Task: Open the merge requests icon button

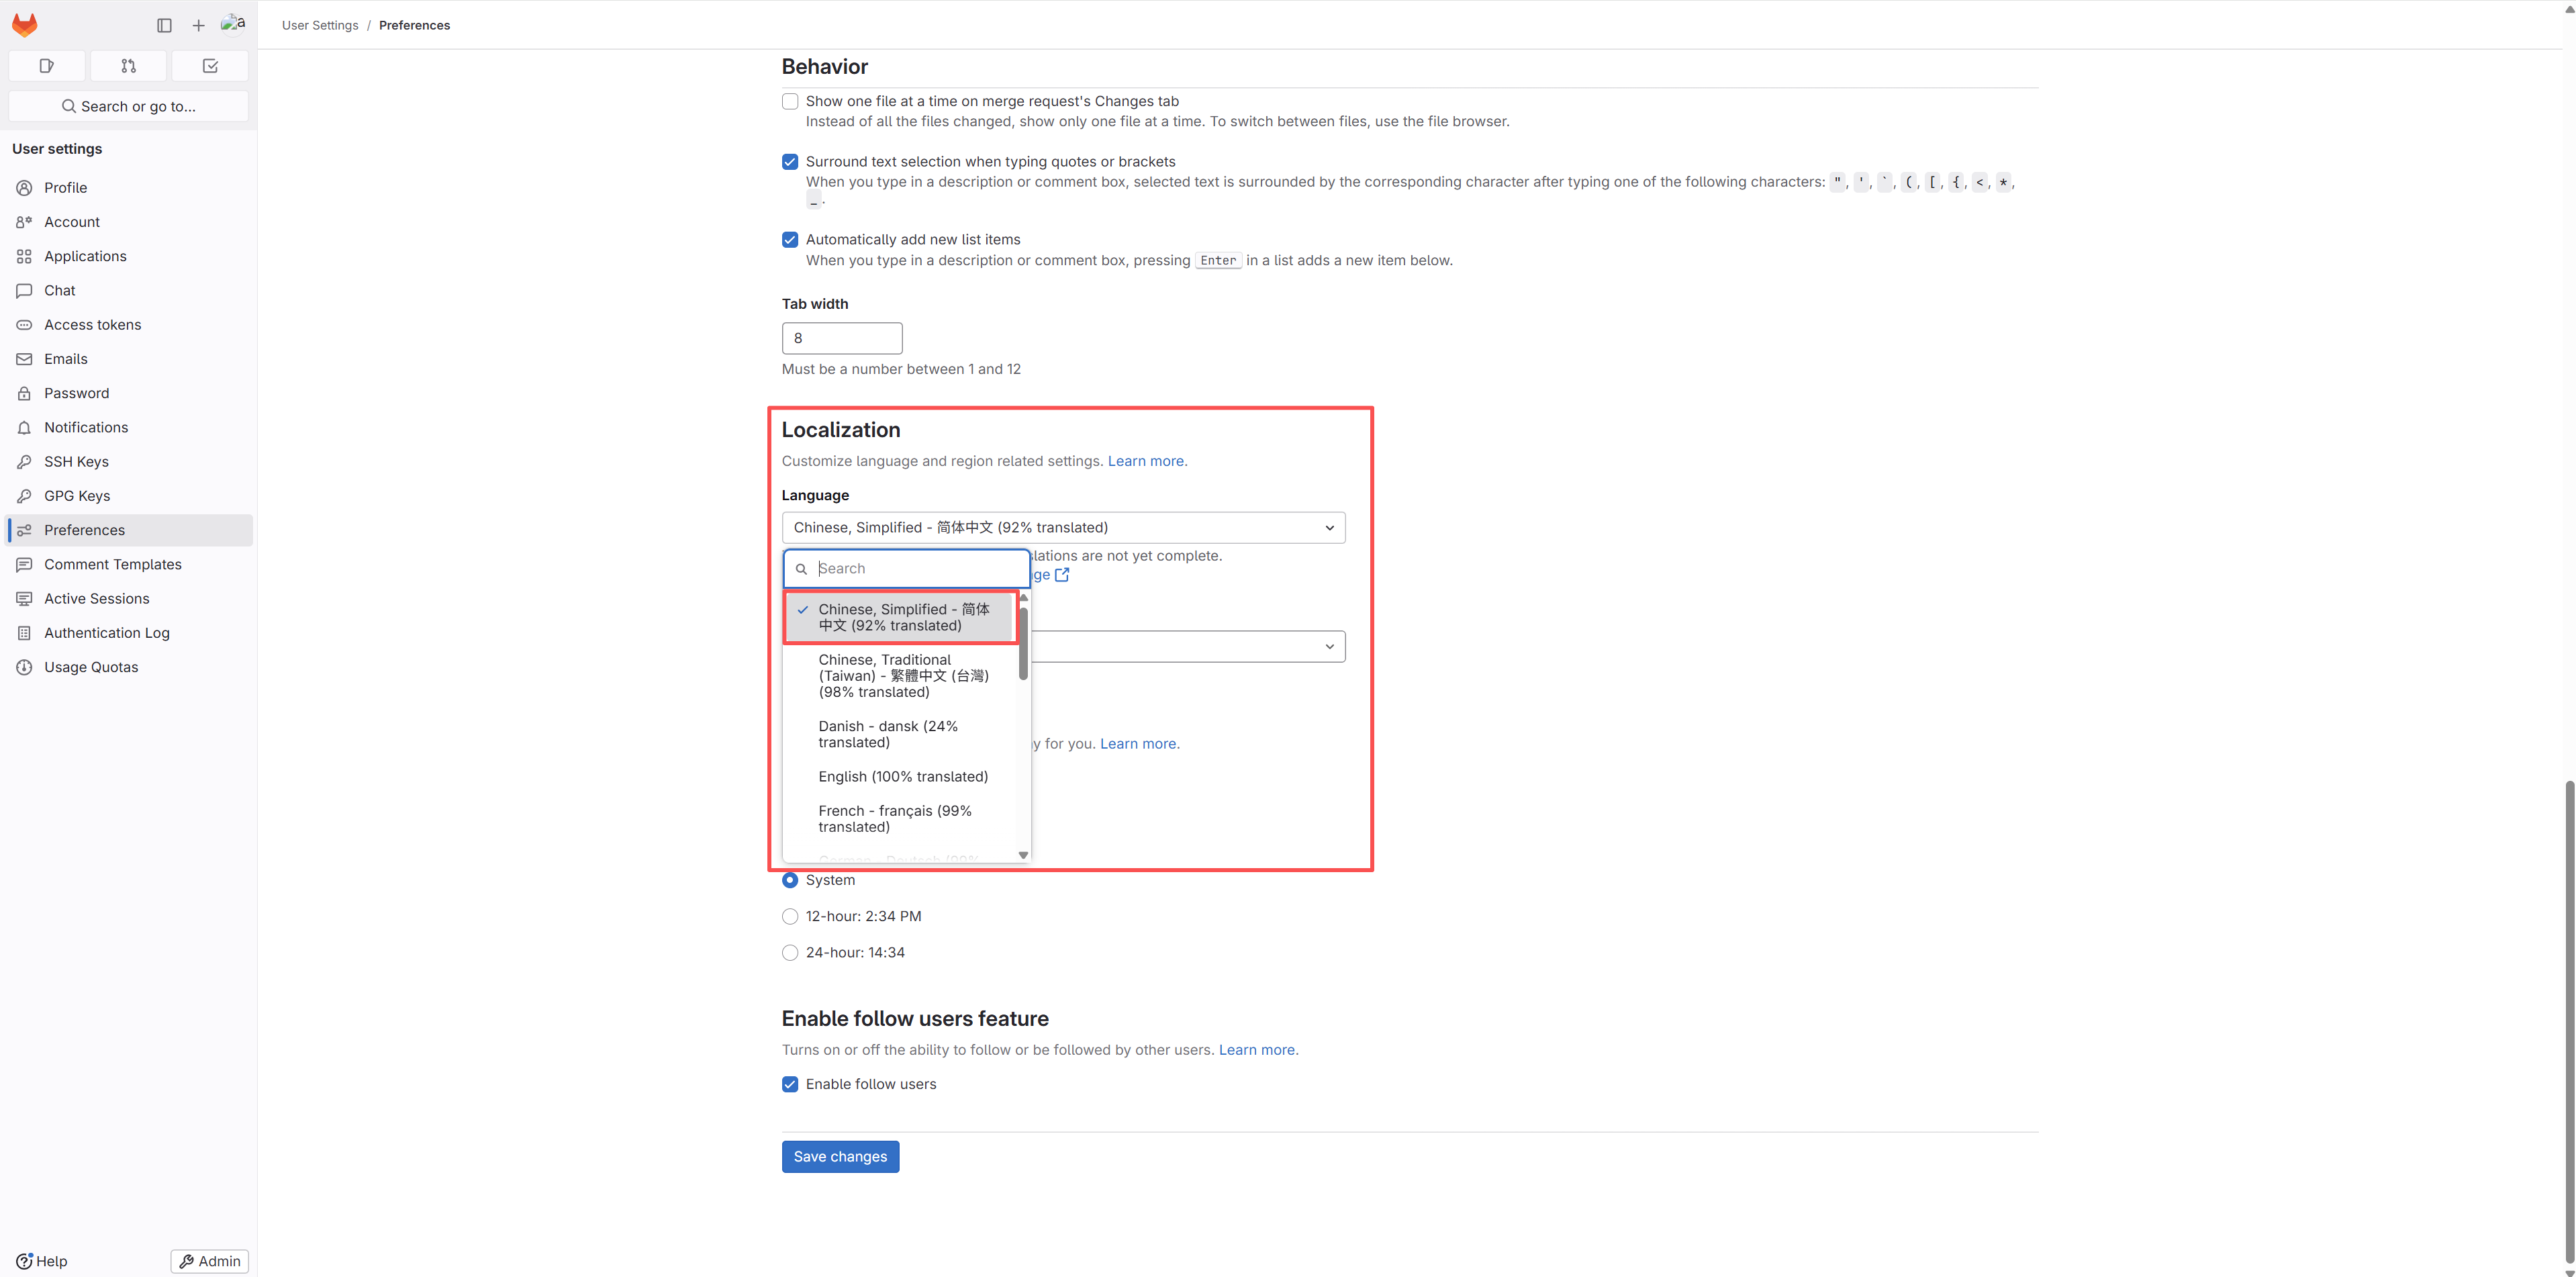Action: click(128, 66)
